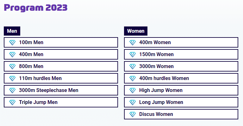The width and height of the screenshot is (243, 126).
Task: Select the 3000m Women event
Action: click(181, 66)
